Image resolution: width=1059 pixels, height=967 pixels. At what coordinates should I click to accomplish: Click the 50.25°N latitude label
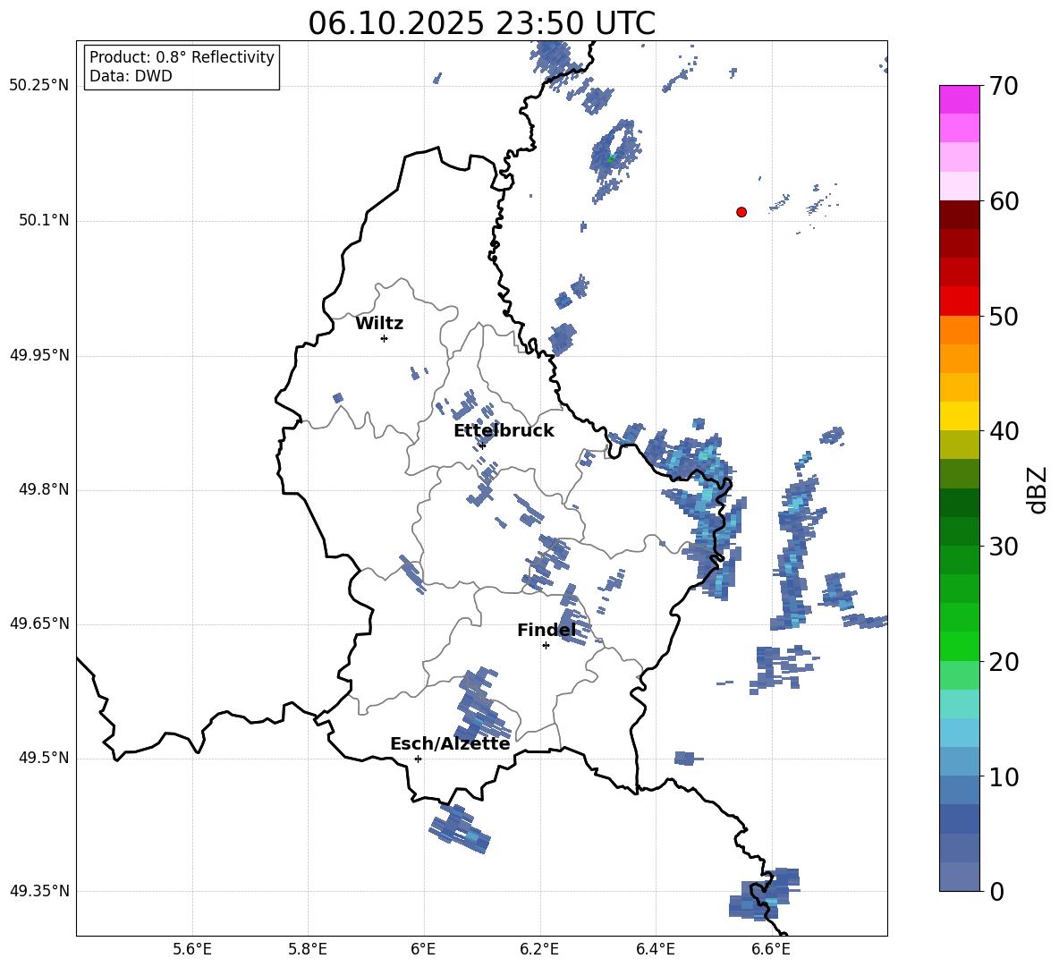[x=38, y=86]
